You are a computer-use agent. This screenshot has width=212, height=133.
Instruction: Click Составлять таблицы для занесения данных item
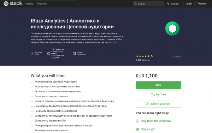tap(73, 116)
